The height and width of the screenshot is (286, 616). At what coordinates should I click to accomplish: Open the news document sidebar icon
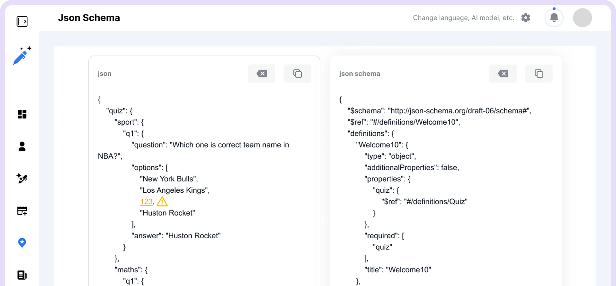(22, 275)
